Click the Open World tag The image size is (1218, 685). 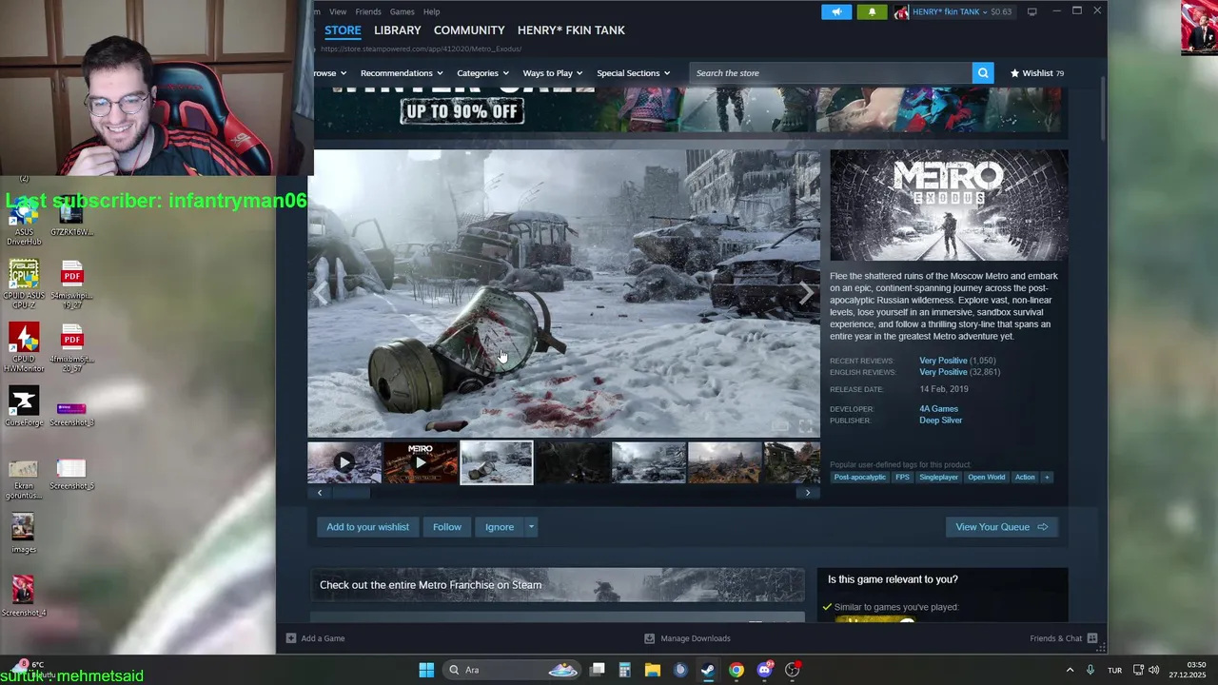986,477
